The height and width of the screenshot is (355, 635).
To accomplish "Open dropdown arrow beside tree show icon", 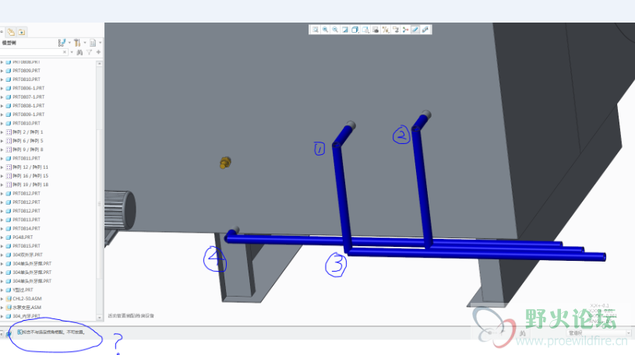I will pos(69,43).
